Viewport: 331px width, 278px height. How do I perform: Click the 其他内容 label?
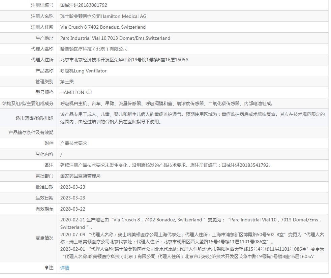tap(44, 155)
